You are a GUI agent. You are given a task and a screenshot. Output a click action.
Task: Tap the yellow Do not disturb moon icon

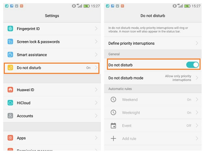10,68
